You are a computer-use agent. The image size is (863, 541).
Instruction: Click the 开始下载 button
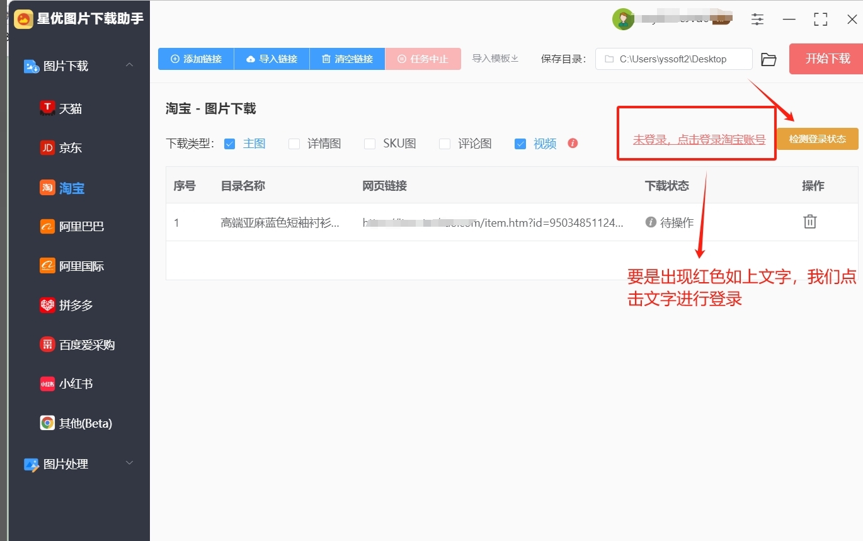pyautogui.click(x=826, y=59)
